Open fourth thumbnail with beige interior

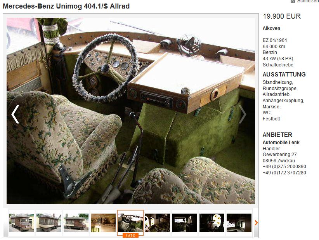point(103,223)
